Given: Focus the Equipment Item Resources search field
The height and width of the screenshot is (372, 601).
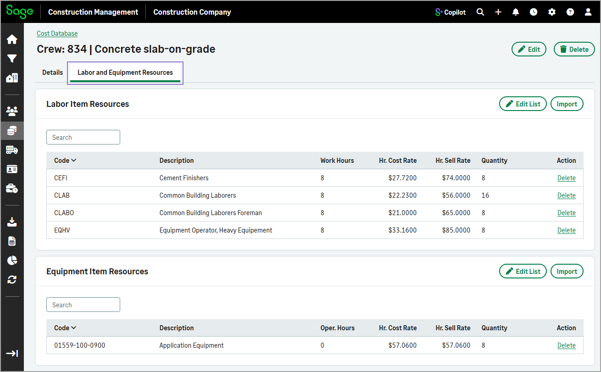Looking at the screenshot, I should click(x=83, y=305).
